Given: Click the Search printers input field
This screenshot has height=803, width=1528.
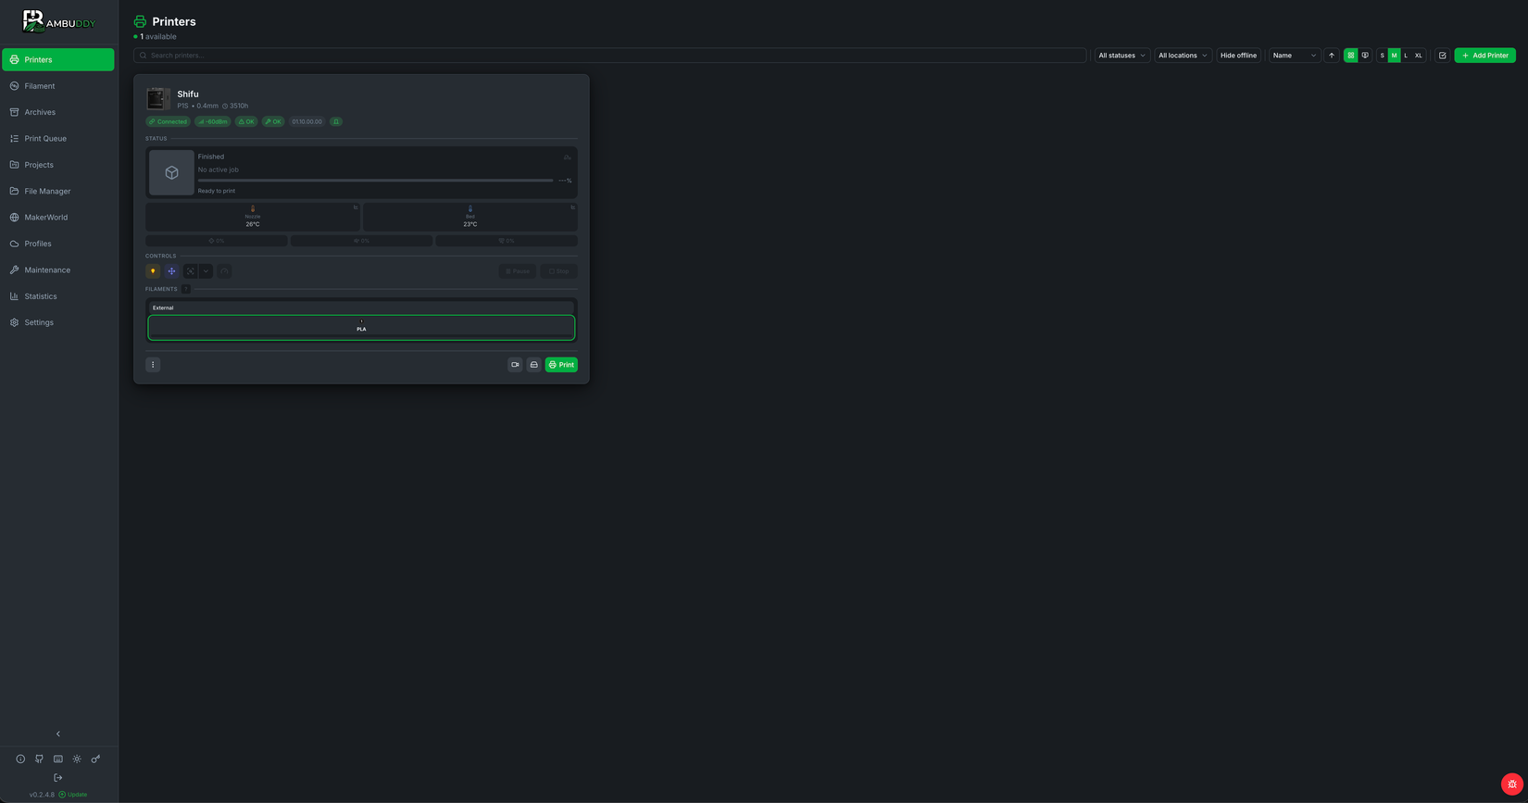Looking at the screenshot, I should pyautogui.click(x=610, y=56).
